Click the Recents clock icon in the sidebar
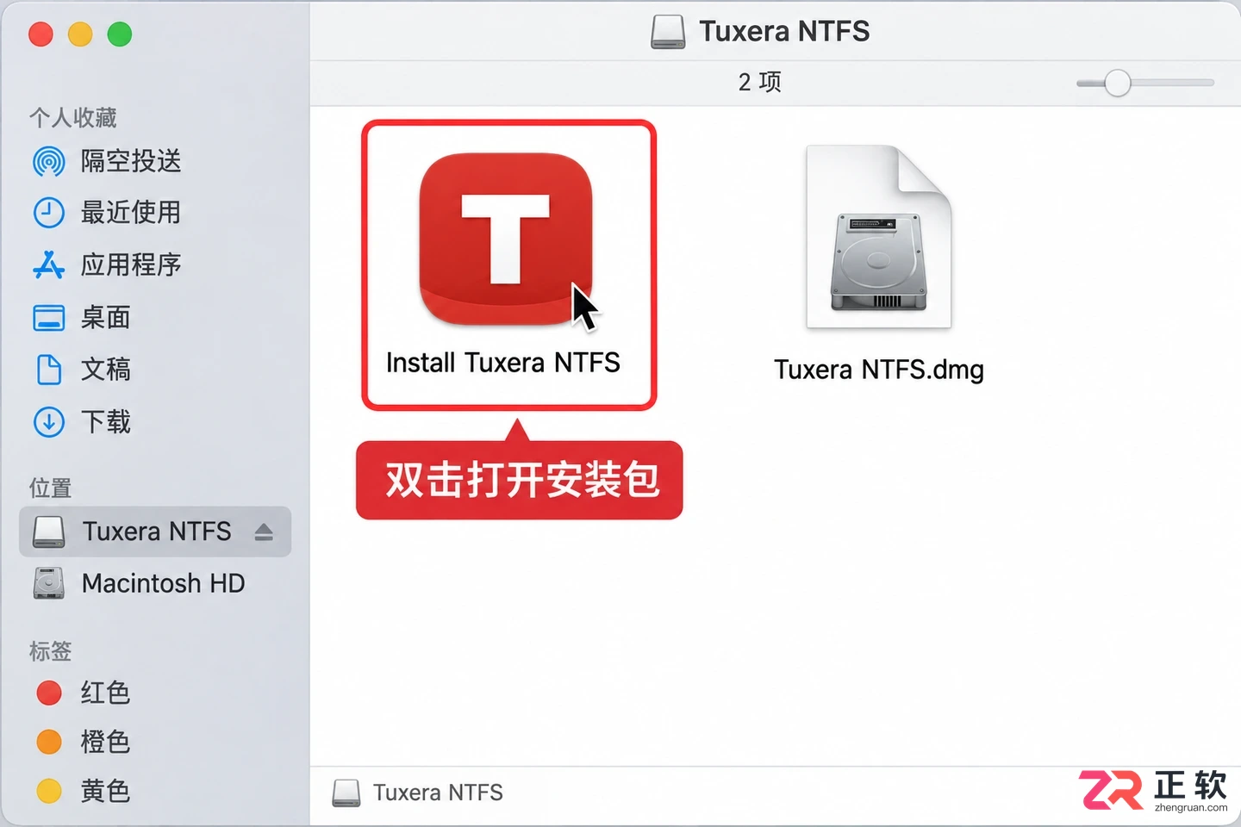 click(48, 213)
